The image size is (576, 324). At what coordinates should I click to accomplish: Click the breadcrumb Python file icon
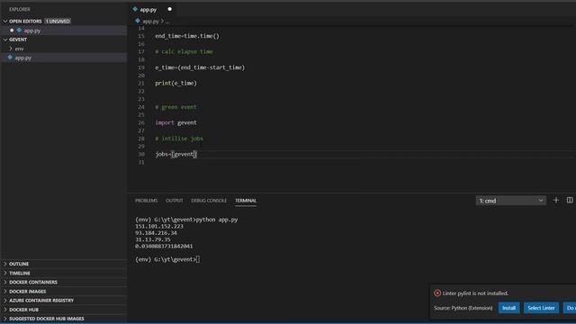click(138, 21)
